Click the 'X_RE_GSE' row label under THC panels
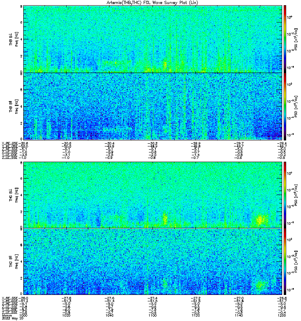Image resolution: width=301 pixels, height=321 pixels. 10,298
